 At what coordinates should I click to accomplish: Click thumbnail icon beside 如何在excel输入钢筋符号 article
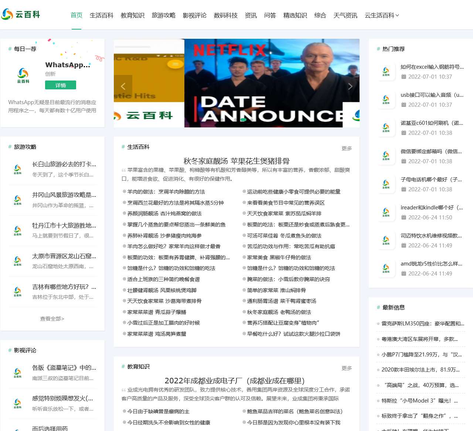point(386,72)
